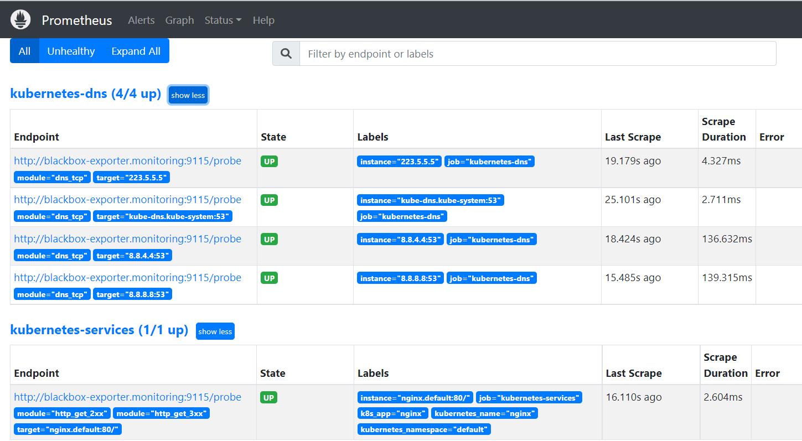The image size is (802, 441).
Task: Click job="kubernetes-services" label
Action: pyautogui.click(x=529, y=398)
